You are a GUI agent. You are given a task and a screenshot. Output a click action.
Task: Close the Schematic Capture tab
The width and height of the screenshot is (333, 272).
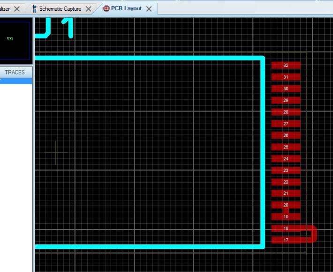click(x=88, y=9)
